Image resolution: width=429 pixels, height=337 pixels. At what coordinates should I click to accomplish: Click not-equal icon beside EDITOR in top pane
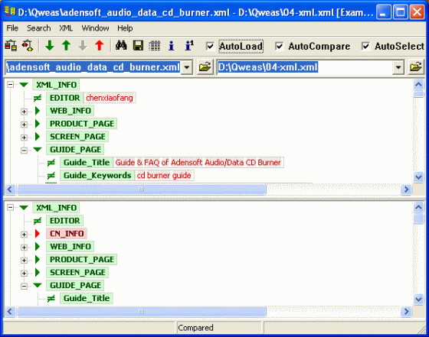[38, 98]
